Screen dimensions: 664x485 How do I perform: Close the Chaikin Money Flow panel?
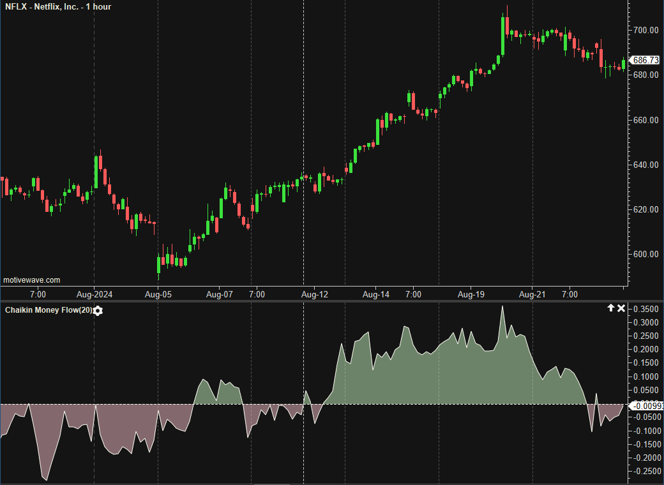click(621, 308)
